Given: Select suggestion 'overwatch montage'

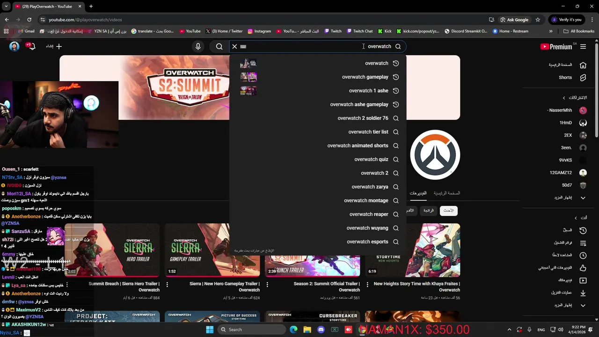Looking at the screenshot, I should (318, 200).
